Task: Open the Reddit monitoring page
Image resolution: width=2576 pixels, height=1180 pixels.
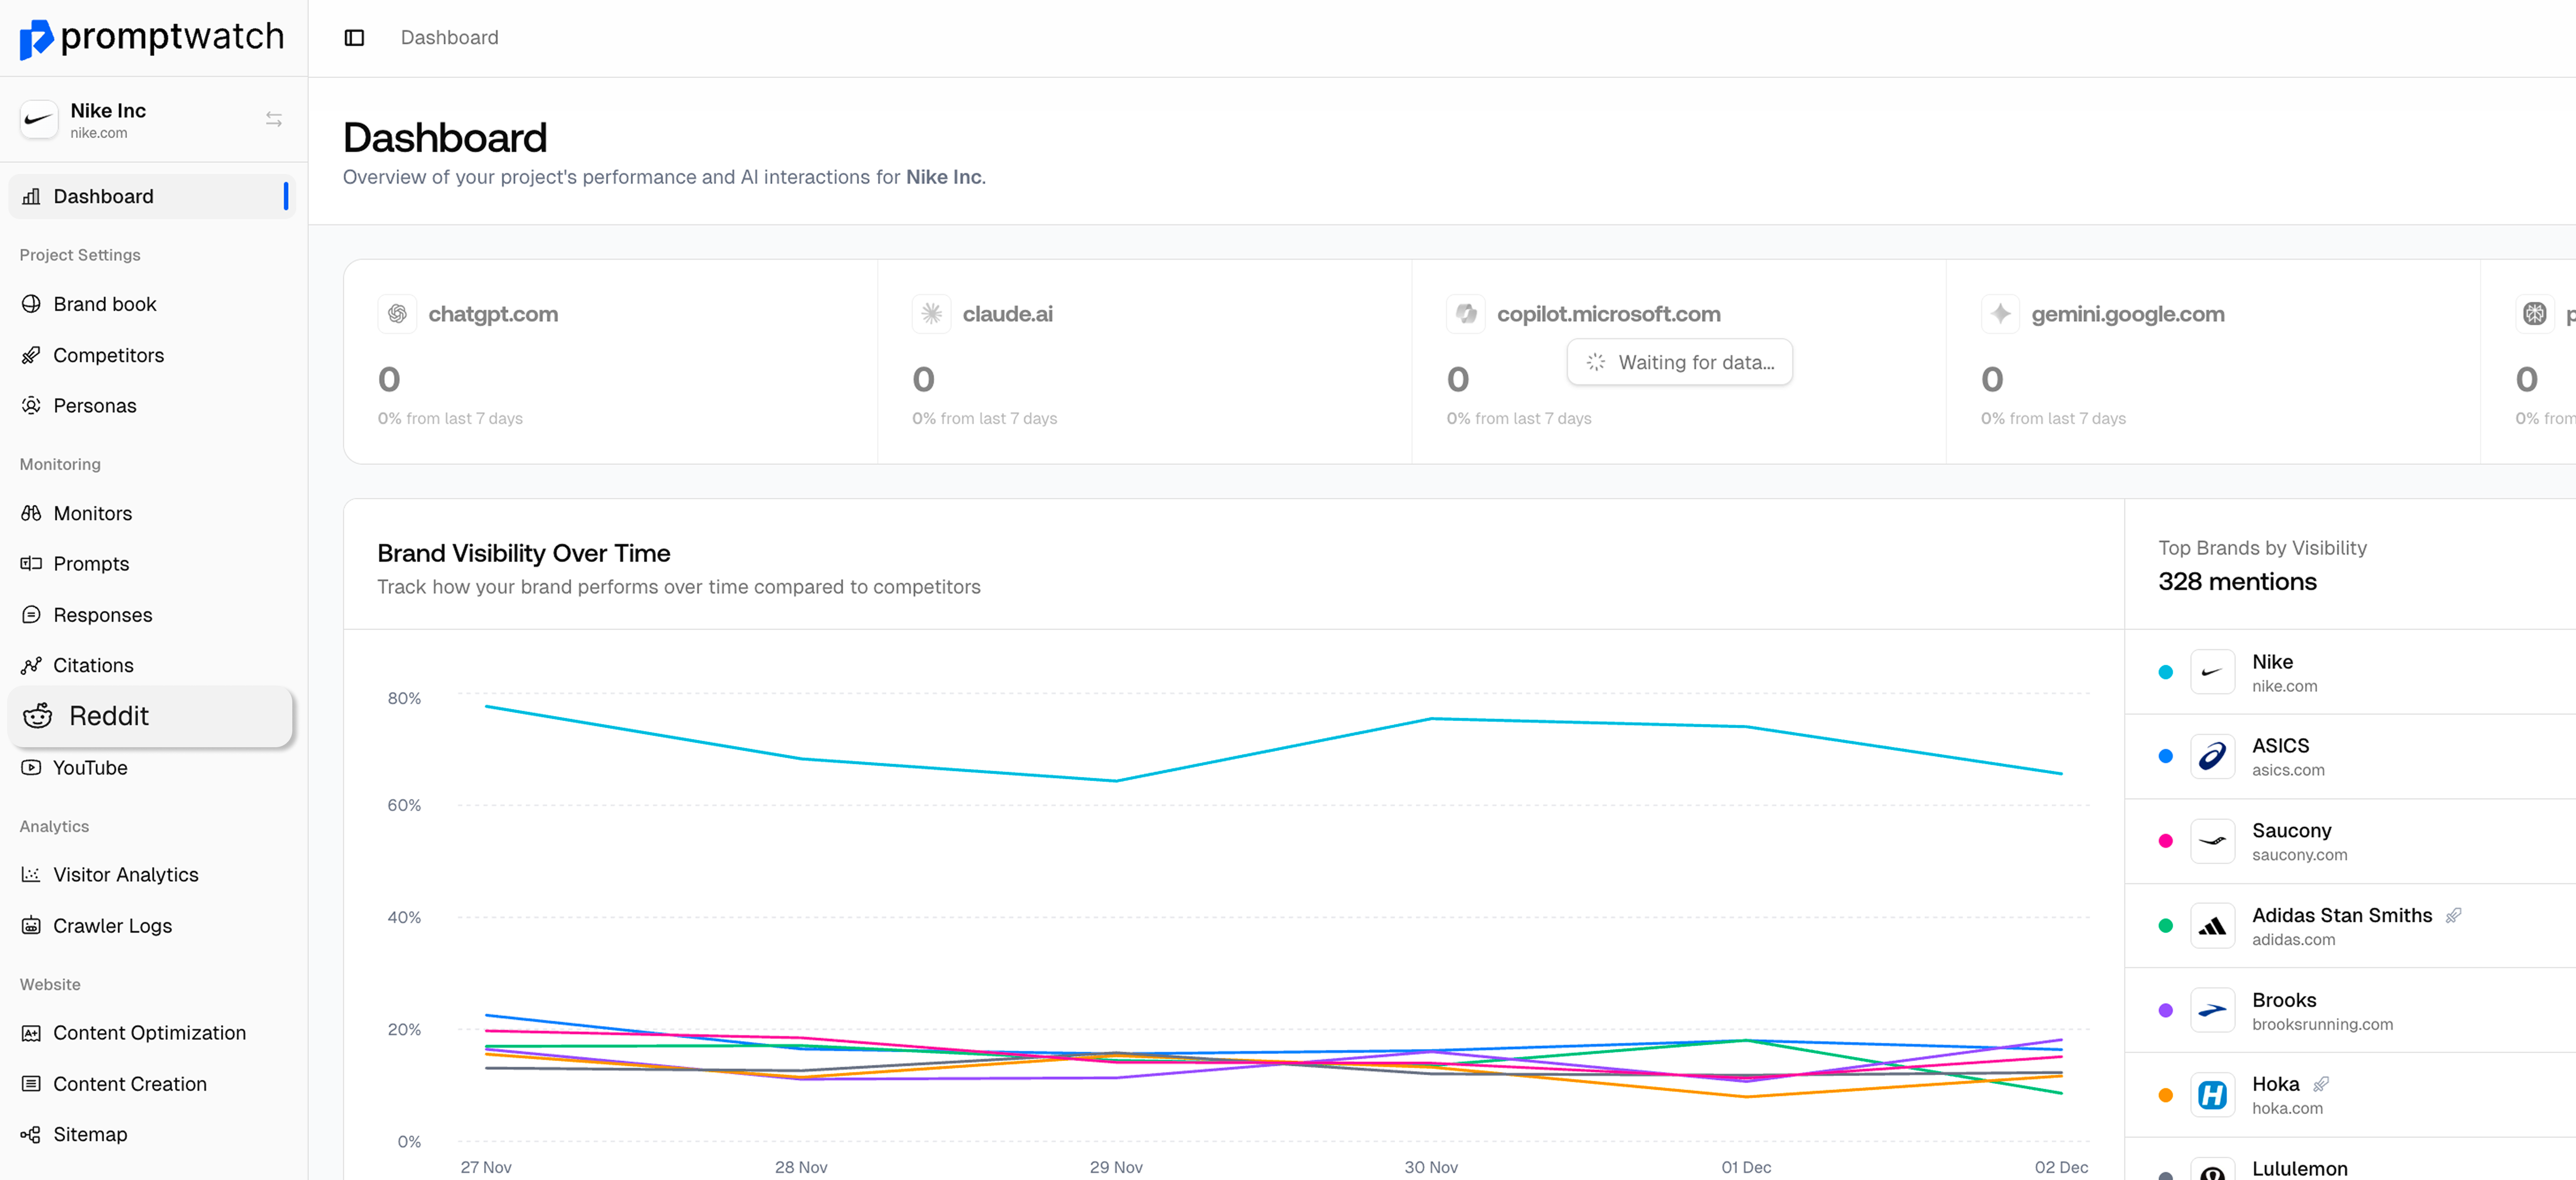Action: click(x=108, y=716)
